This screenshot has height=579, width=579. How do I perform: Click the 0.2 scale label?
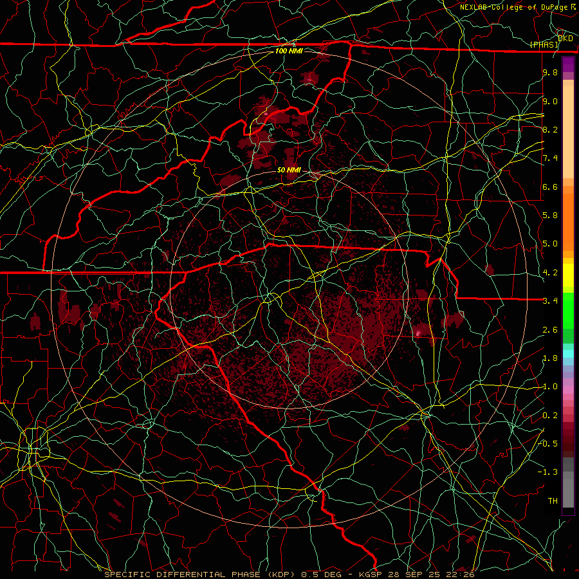tap(550, 416)
